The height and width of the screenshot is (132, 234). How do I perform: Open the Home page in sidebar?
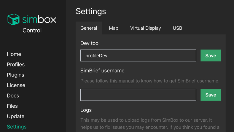[x=14, y=54]
